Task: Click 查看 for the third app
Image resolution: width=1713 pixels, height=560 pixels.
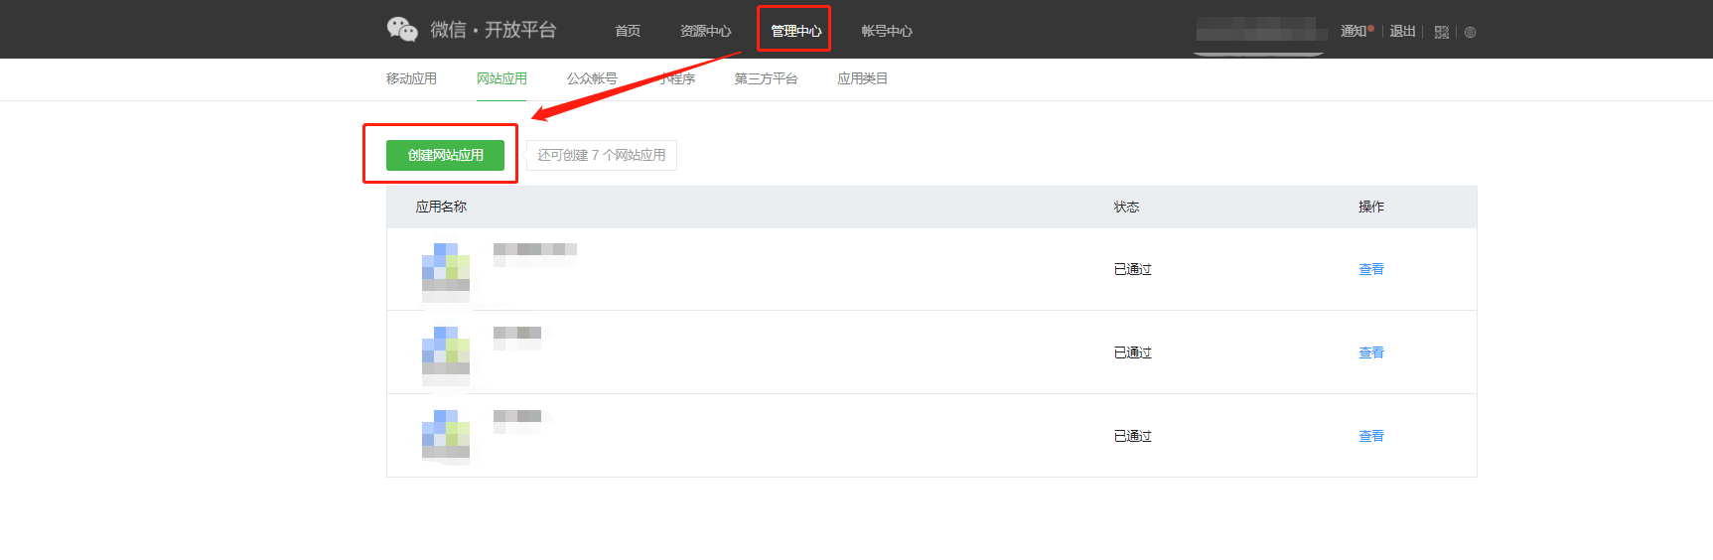Action: point(1371,436)
